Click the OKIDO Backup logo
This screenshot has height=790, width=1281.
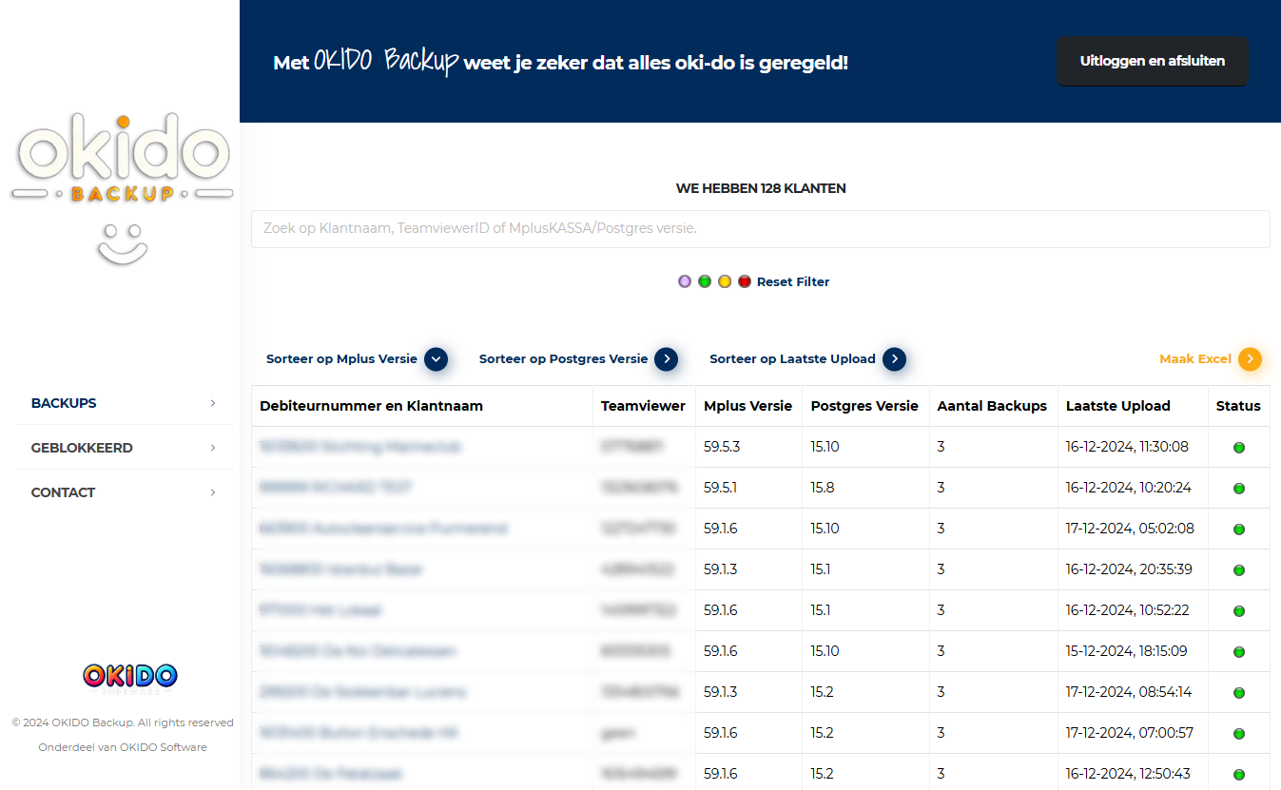pos(121,159)
